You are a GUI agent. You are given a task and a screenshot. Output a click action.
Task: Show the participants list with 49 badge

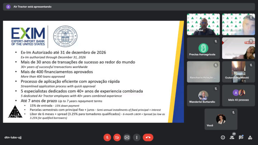[x=232, y=137]
